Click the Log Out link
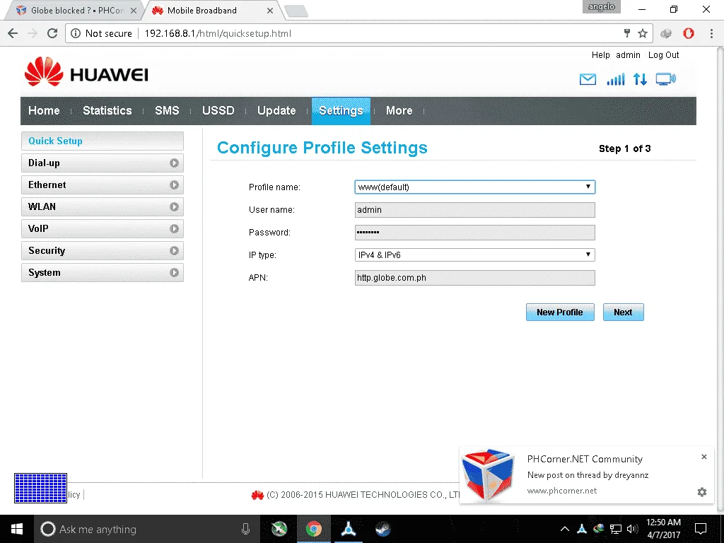Viewport: 724px width, 543px height. (663, 55)
